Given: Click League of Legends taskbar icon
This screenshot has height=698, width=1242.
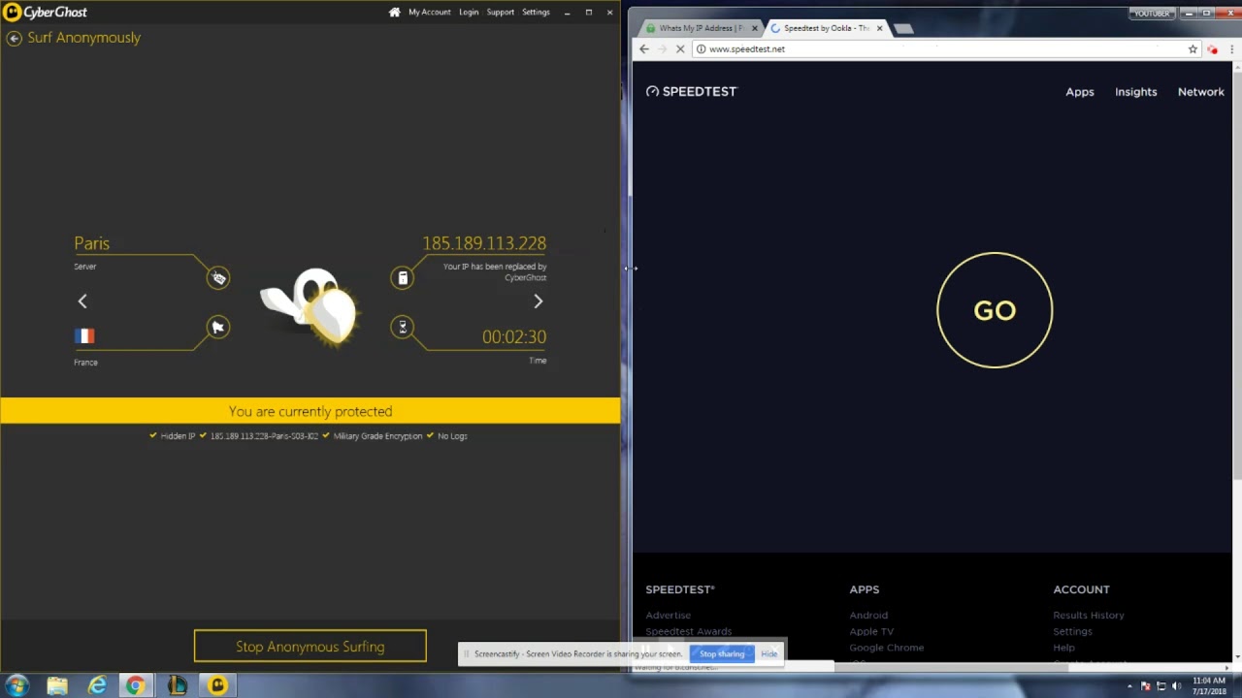Looking at the screenshot, I should [177, 686].
